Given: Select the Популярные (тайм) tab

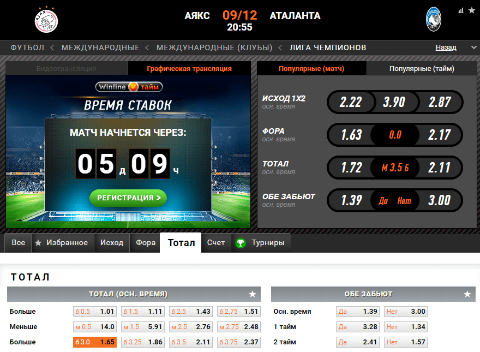Looking at the screenshot, I should 422,68.
